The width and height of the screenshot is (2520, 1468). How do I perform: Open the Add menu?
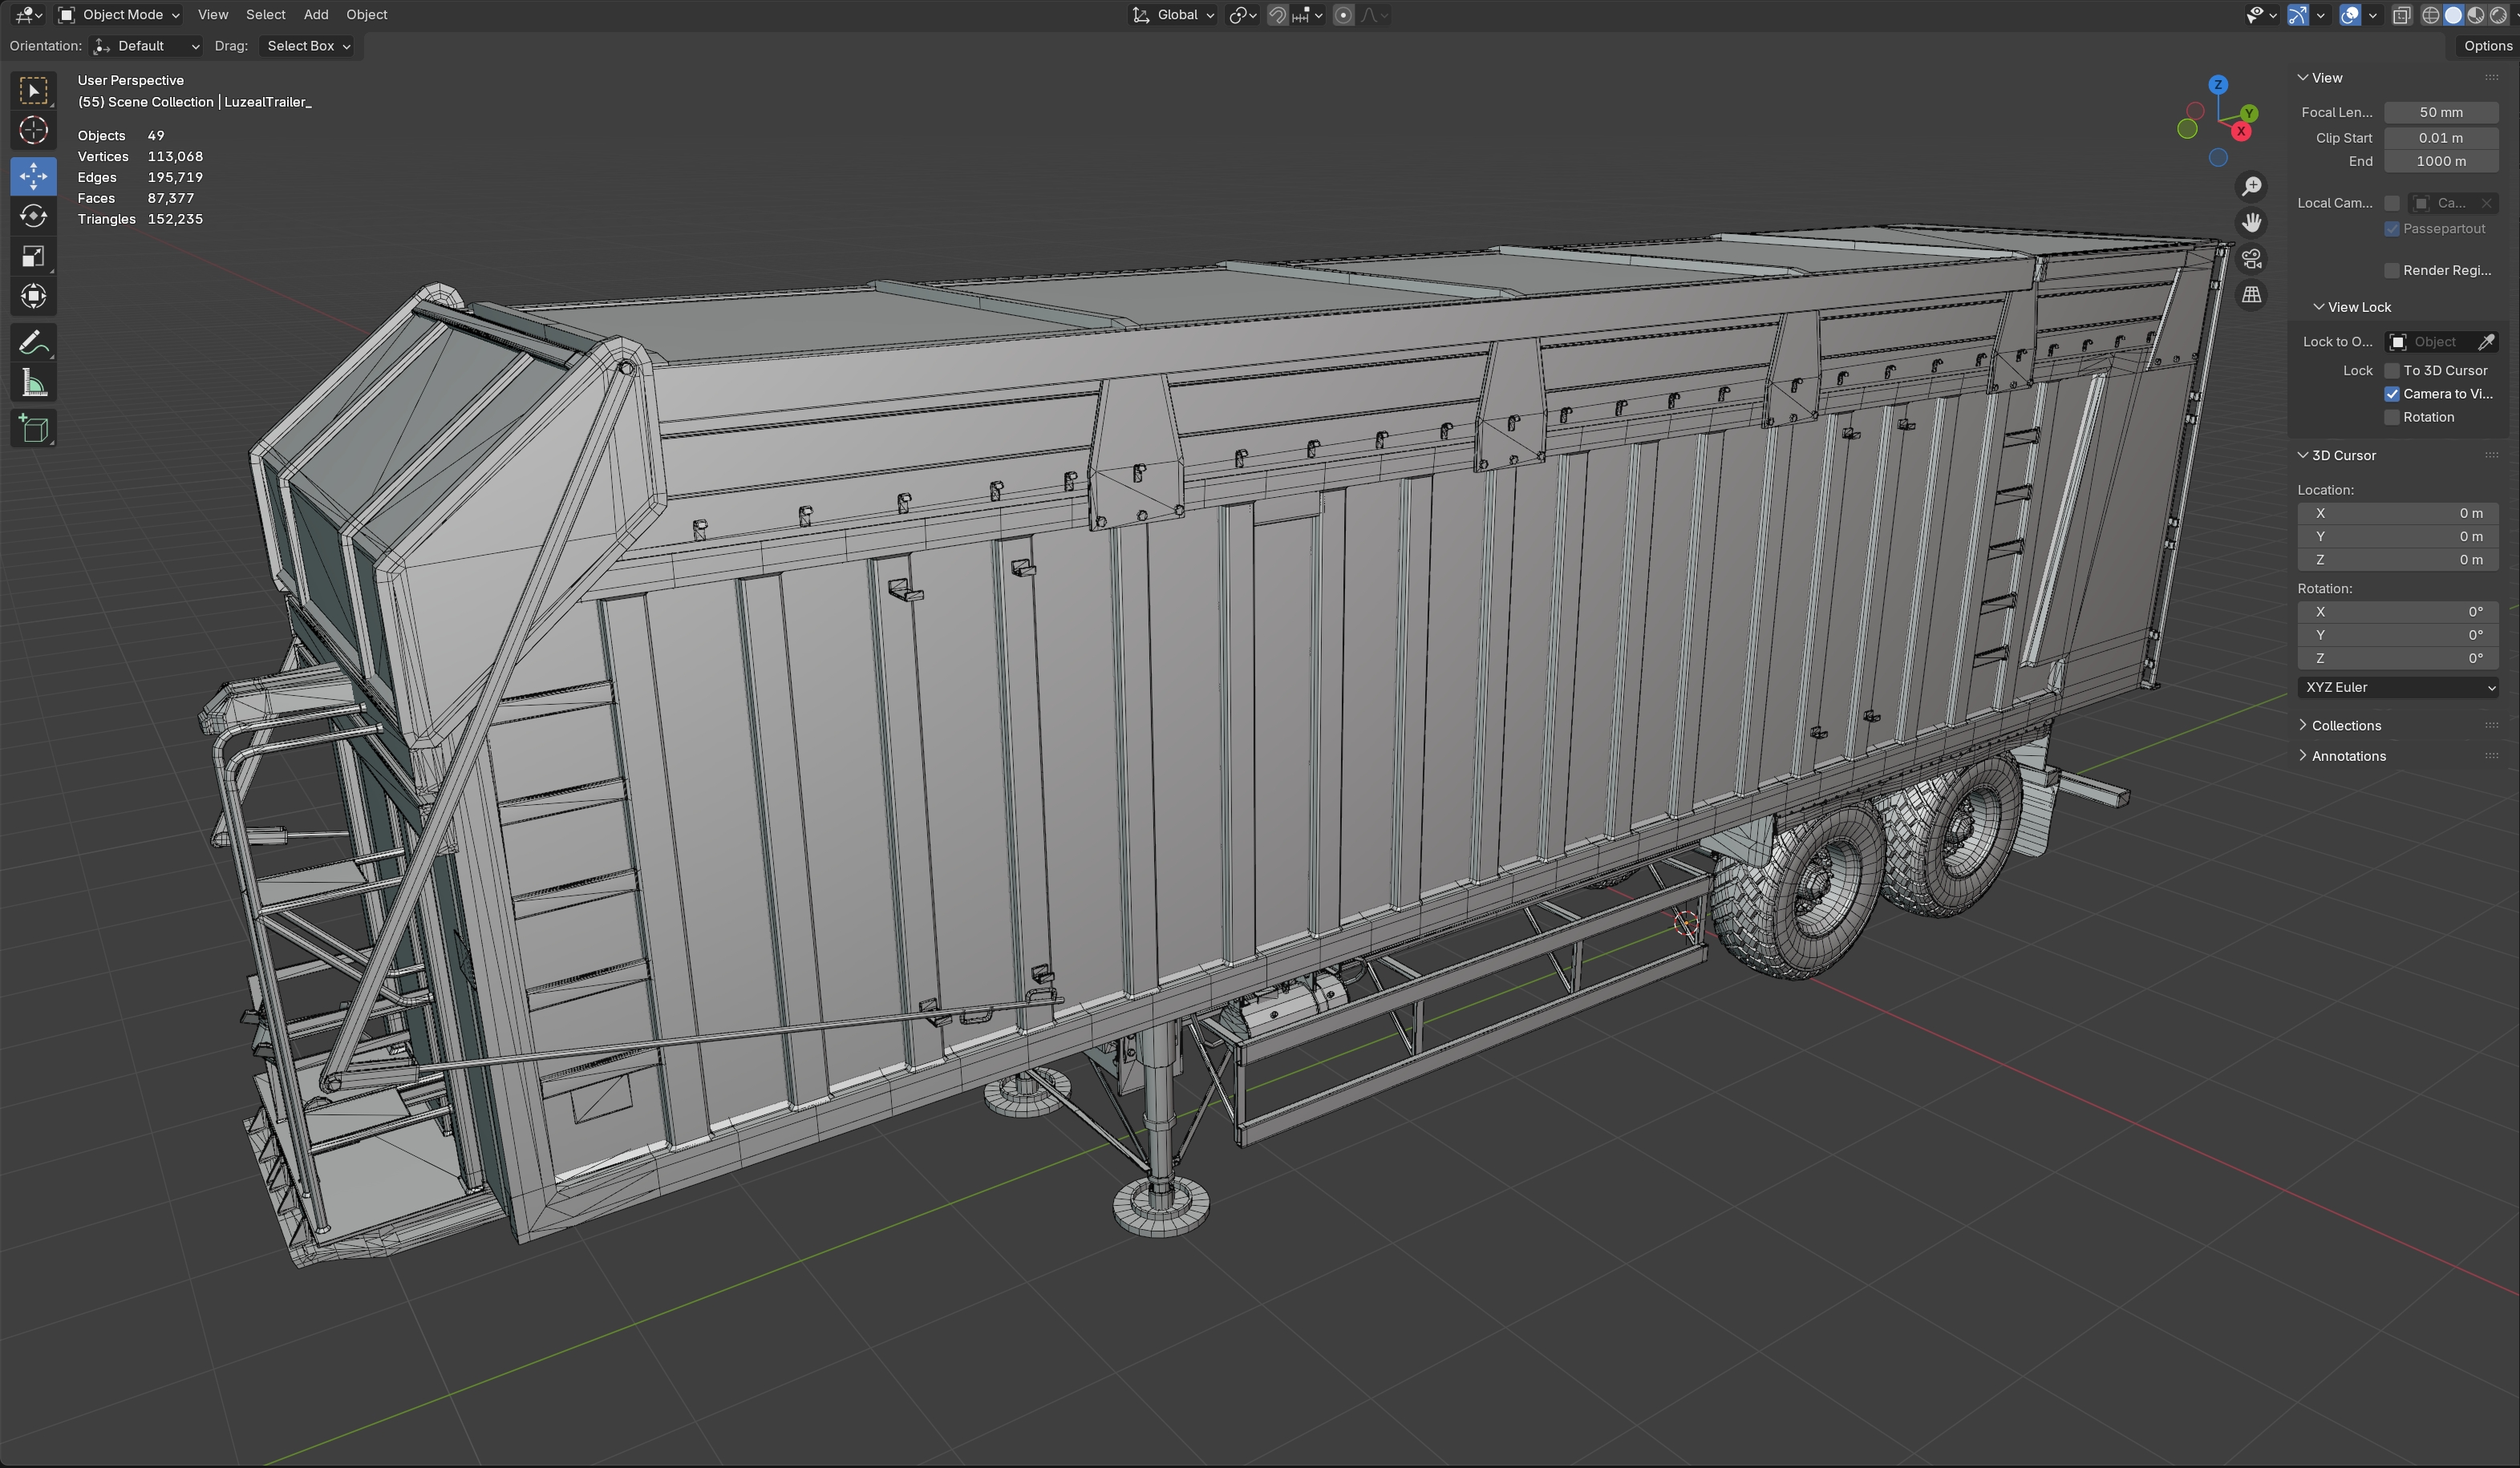(315, 15)
